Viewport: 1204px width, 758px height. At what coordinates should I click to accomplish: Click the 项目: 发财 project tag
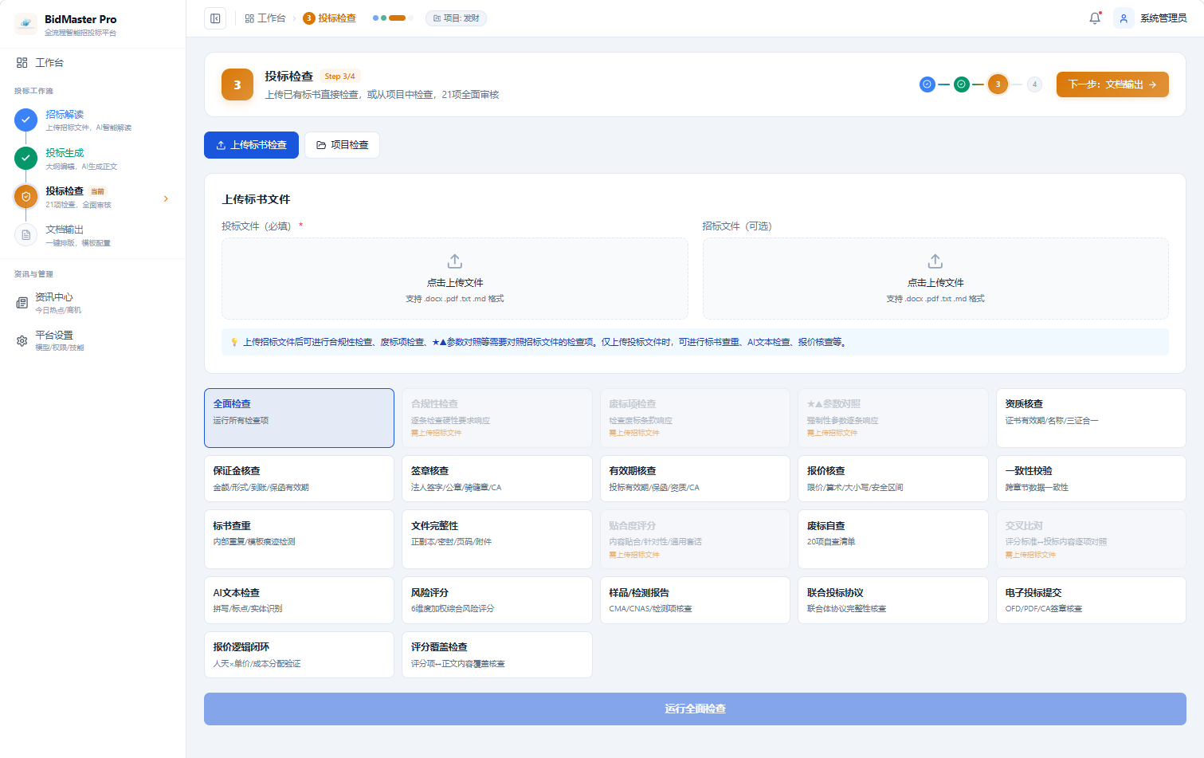click(x=457, y=18)
